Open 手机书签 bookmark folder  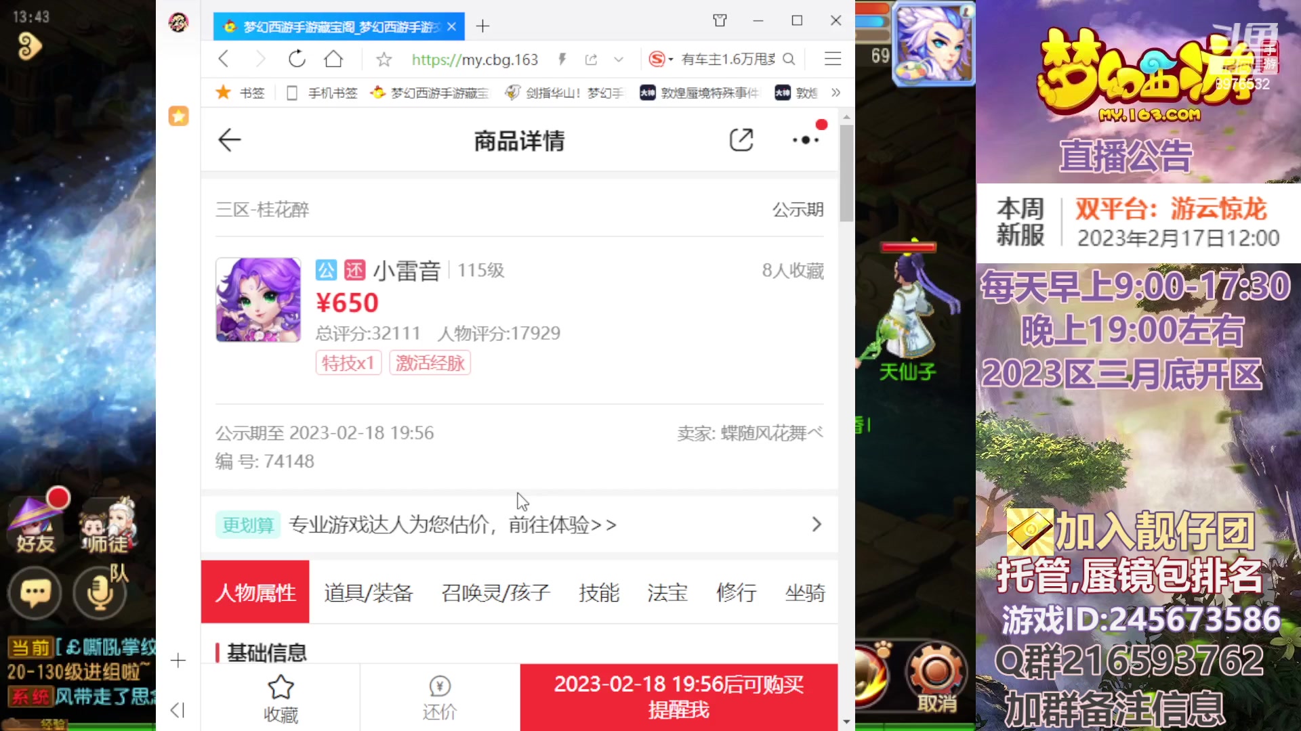pyautogui.click(x=322, y=93)
